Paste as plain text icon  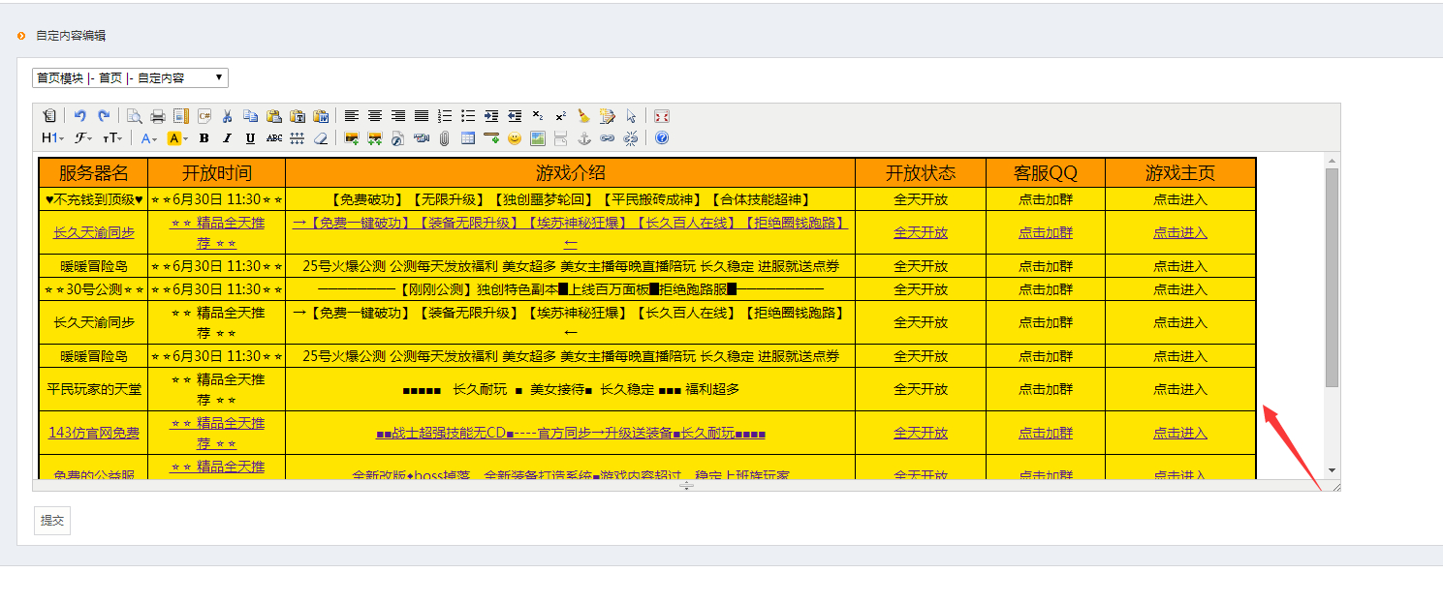coord(298,115)
